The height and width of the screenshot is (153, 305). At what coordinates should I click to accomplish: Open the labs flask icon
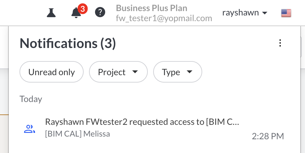51,13
